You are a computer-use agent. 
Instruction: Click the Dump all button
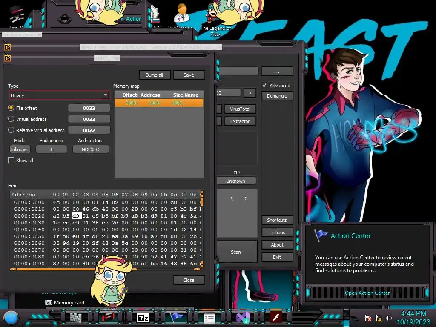tap(154, 75)
